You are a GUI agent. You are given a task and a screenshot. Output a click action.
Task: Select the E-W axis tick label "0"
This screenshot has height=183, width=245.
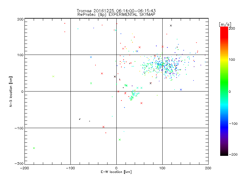pos(116,168)
